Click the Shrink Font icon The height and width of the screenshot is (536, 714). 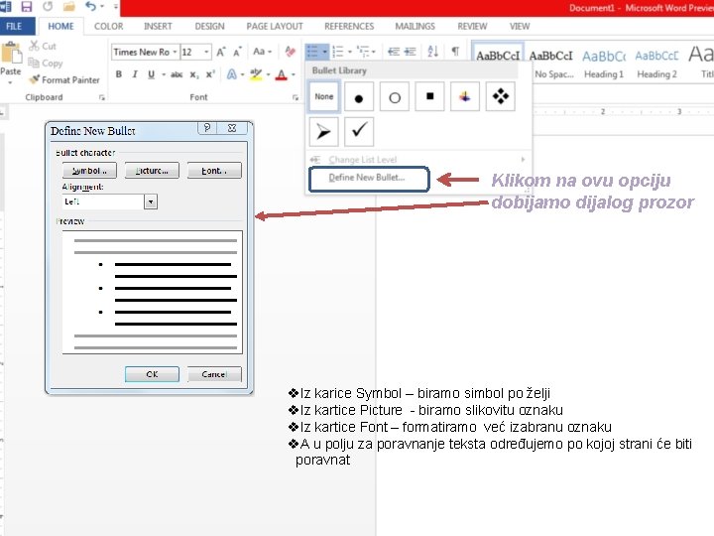click(237, 52)
